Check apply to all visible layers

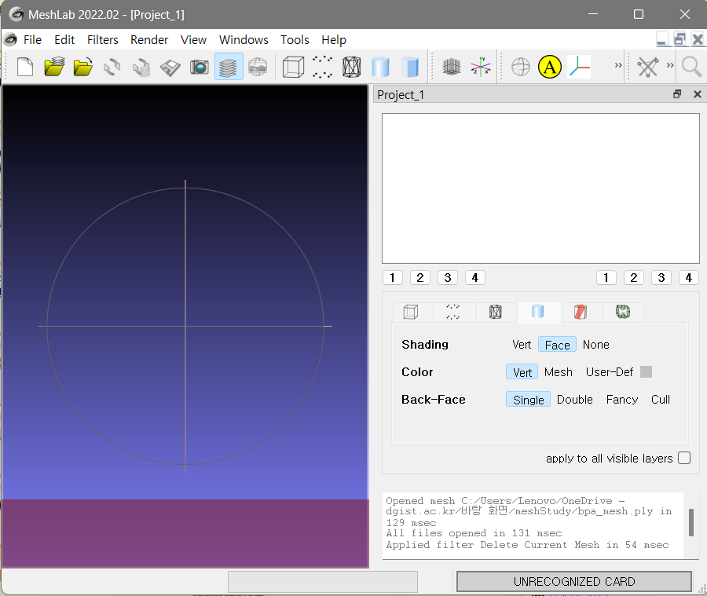684,458
